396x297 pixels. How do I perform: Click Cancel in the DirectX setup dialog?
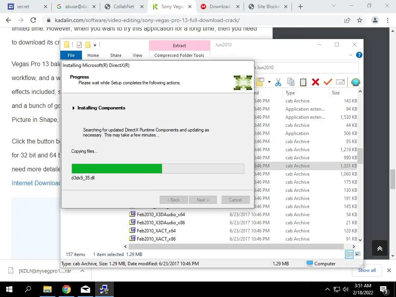(x=236, y=200)
